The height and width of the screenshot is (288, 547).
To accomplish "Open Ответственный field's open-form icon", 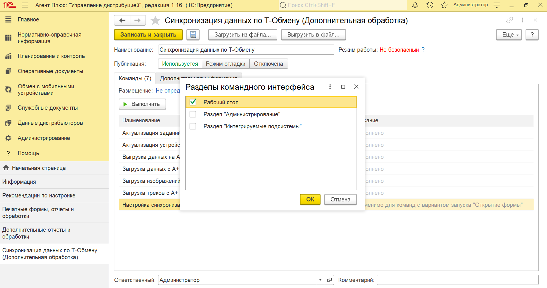I will click(329, 280).
